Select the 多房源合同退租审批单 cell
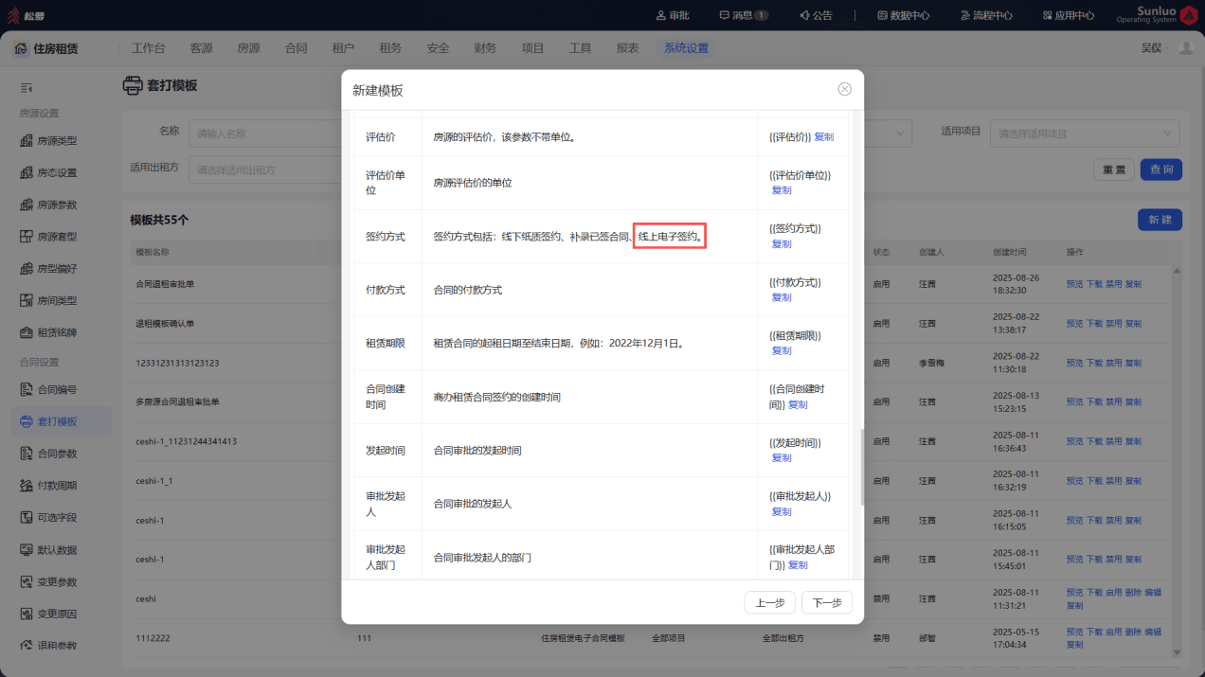This screenshot has height=677, width=1205. [x=178, y=401]
